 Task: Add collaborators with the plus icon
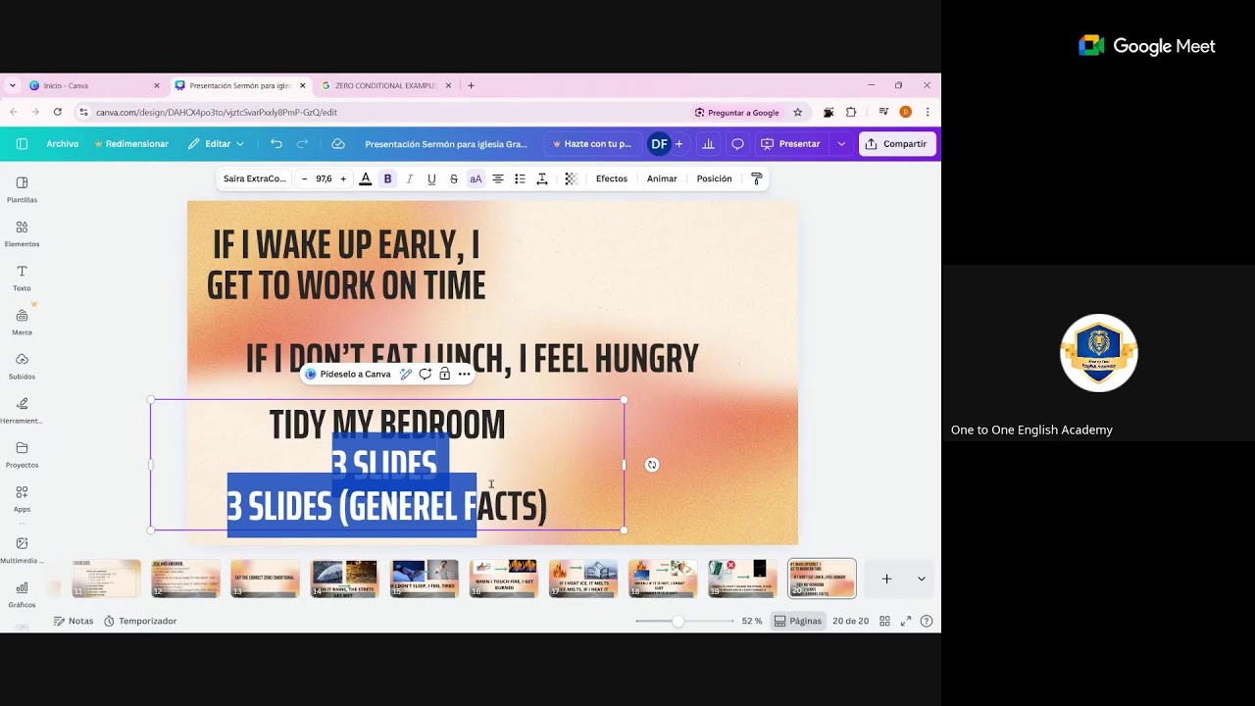[678, 144]
